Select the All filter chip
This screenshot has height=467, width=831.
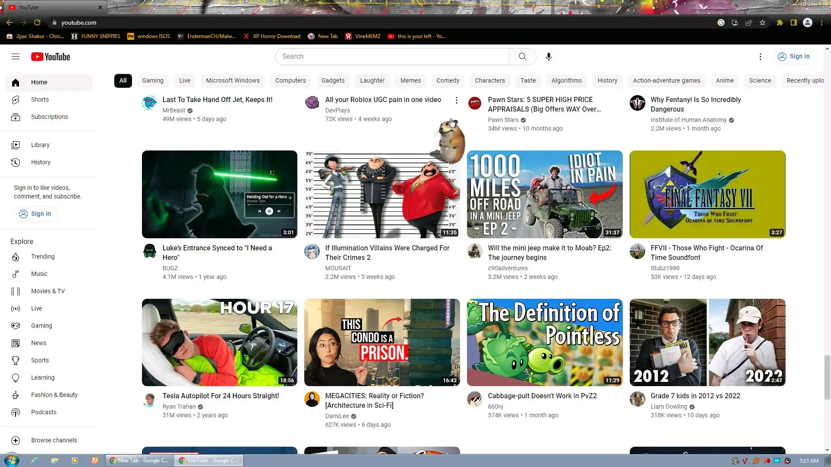(x=123, y=80)
